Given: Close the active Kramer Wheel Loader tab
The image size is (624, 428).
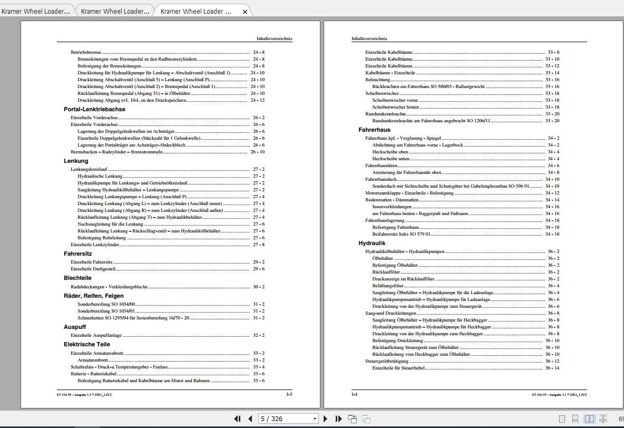Looking at the screenshot, I should (245, 12).
